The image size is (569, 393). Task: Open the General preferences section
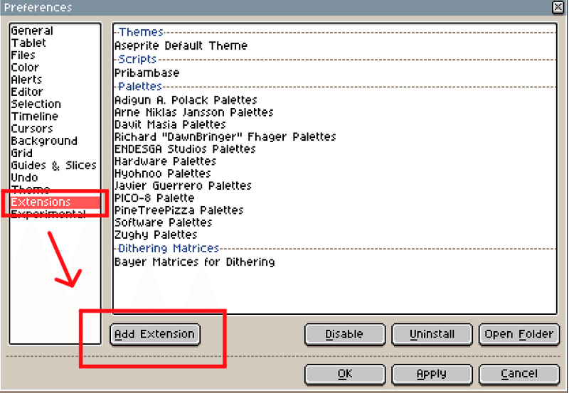point(55,31)
